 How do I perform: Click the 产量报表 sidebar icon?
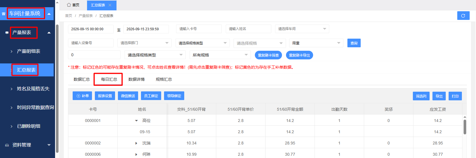coord(7,33)
